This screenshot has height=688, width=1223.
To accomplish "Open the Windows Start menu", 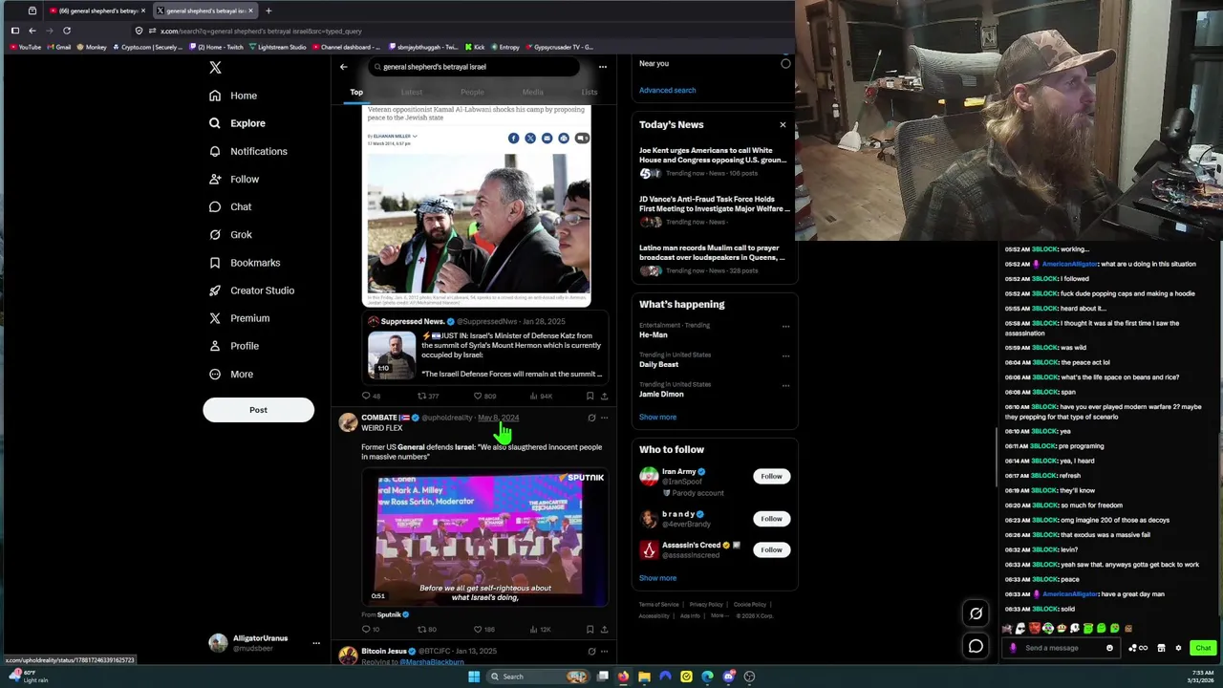I will point(474,677).
